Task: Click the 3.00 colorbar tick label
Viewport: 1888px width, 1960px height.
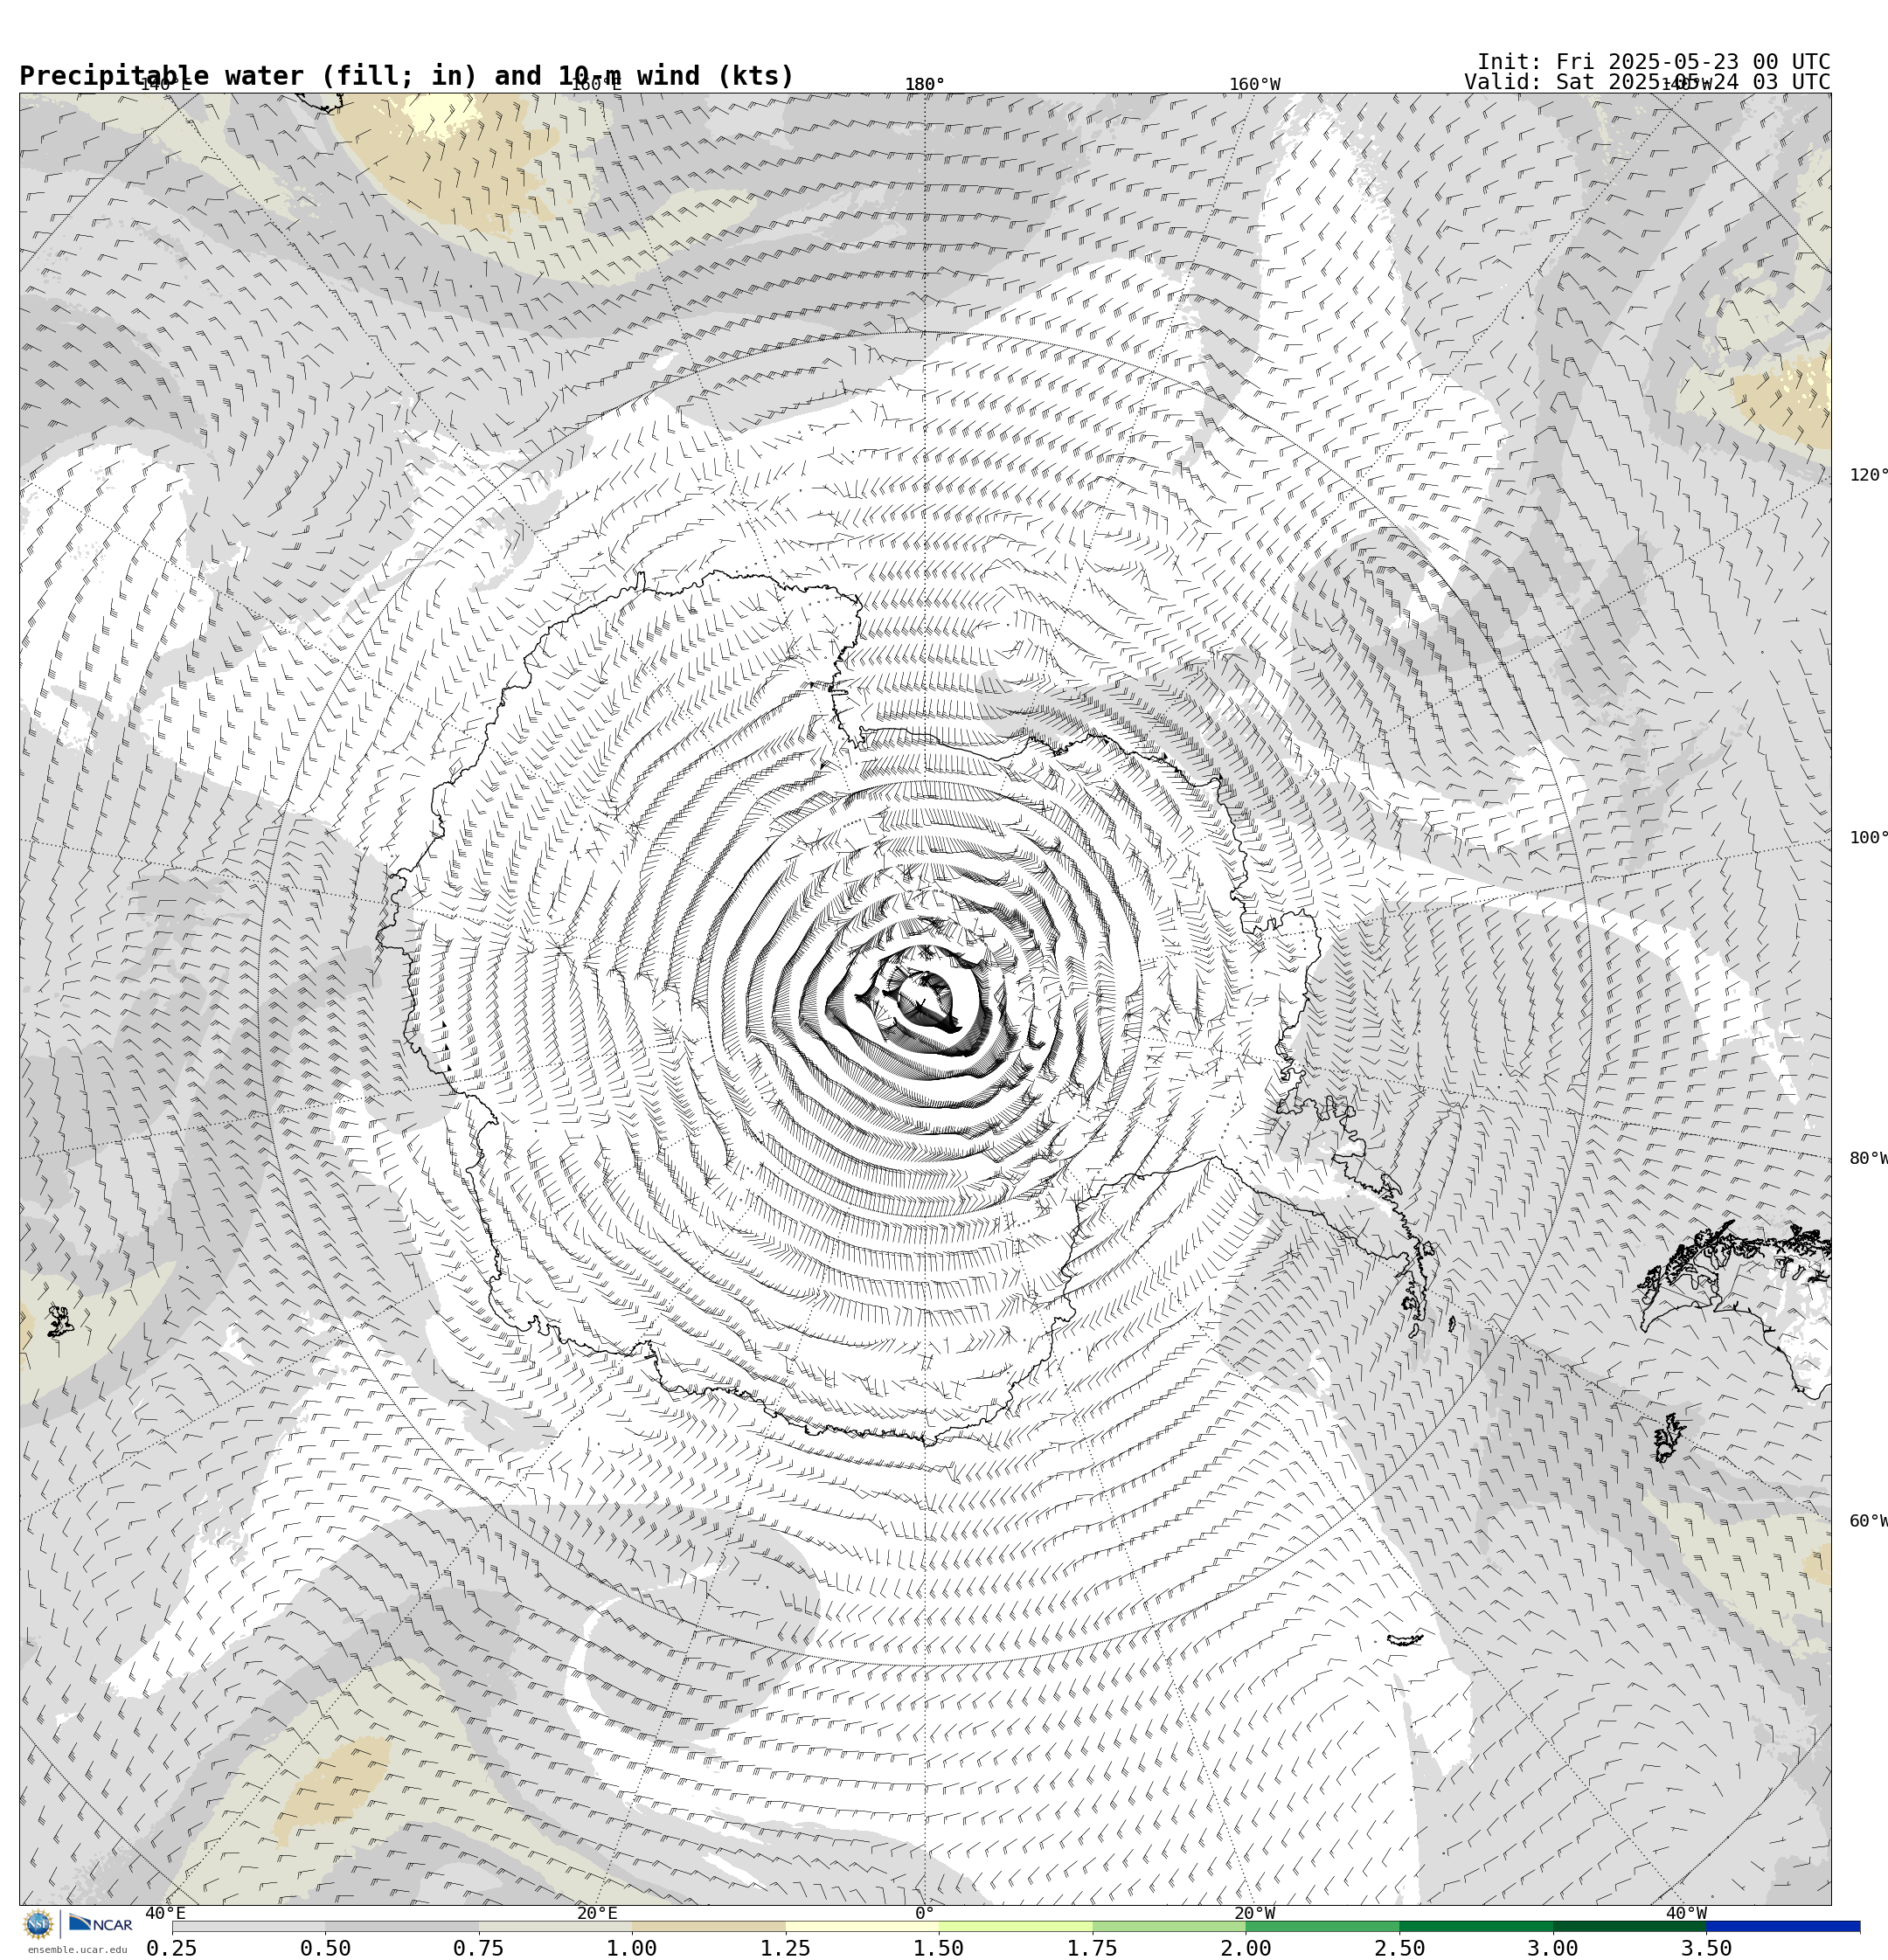Action: coord(1553,1948)
